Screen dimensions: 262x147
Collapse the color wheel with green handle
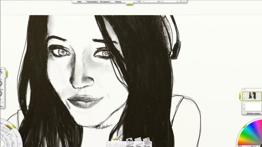coord(244,126)
